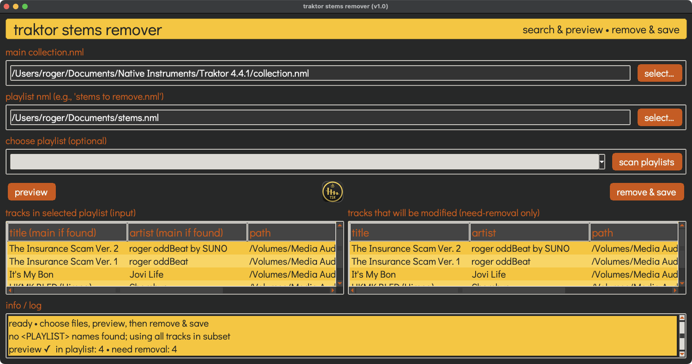Click the input table title column header
This screenshot has width=692, height=364.
pyautogui.click(x=67, y=232)
